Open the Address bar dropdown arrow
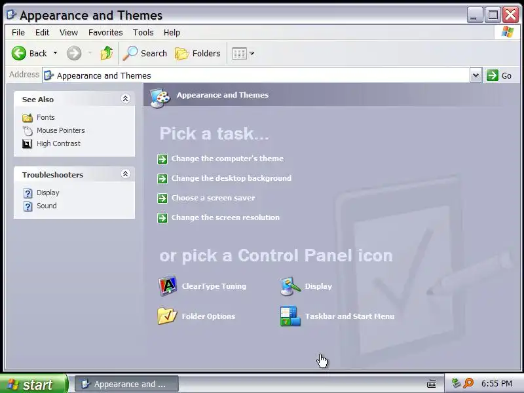Viewport: 524px width, 393px height. click(476, 75)
